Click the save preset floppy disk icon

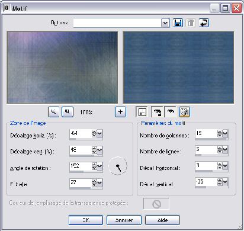tap(178, 23)
